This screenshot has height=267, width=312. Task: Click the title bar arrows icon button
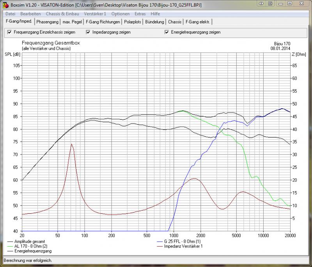(261, 4)
